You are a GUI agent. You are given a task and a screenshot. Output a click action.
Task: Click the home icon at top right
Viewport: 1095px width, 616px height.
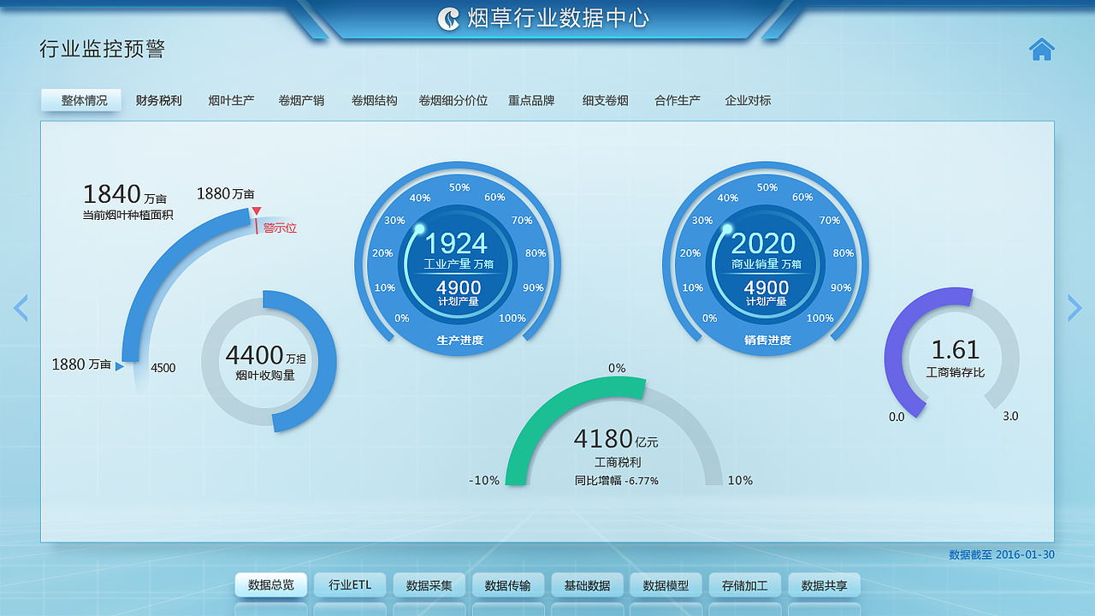pyautogui.click(x=1042, y=50)
